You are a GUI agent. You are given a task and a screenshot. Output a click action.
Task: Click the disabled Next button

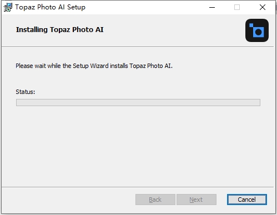pyautogui.click(x=197, y=200)
